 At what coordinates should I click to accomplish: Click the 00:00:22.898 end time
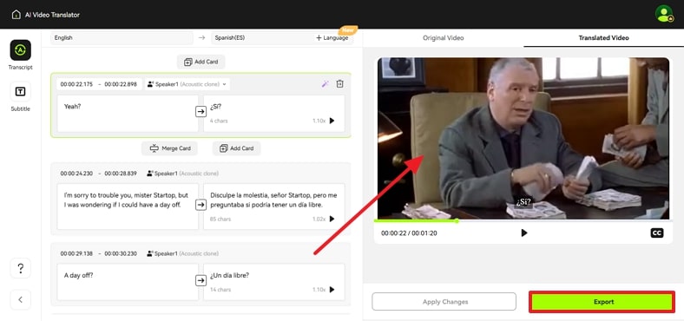[121, 84]
